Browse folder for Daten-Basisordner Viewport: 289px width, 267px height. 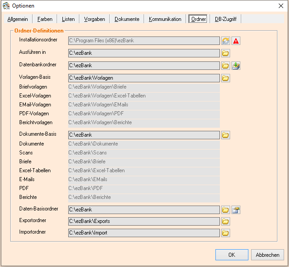tap(226, 210)
